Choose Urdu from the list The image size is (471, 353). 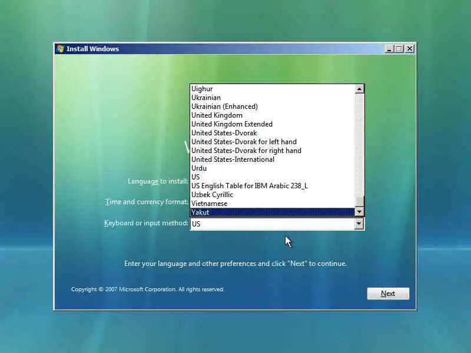click(x=272, y=168)
